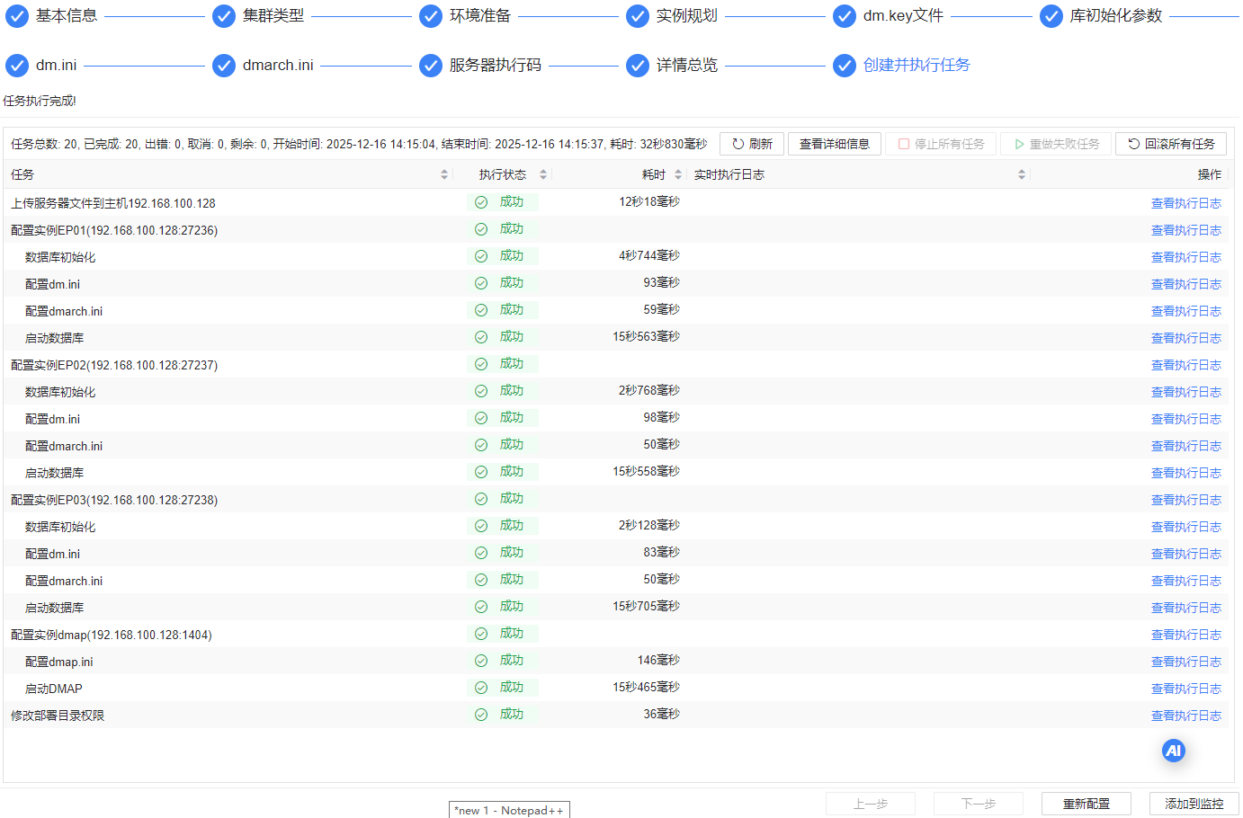
Task: Sort by 实时执行日志 column arrows
Action: click(1022, 174)
